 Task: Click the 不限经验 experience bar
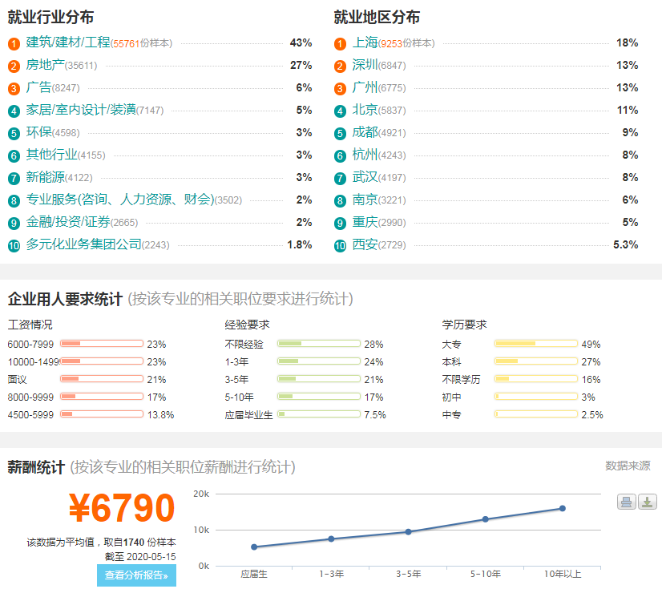[x=319, y=344]
